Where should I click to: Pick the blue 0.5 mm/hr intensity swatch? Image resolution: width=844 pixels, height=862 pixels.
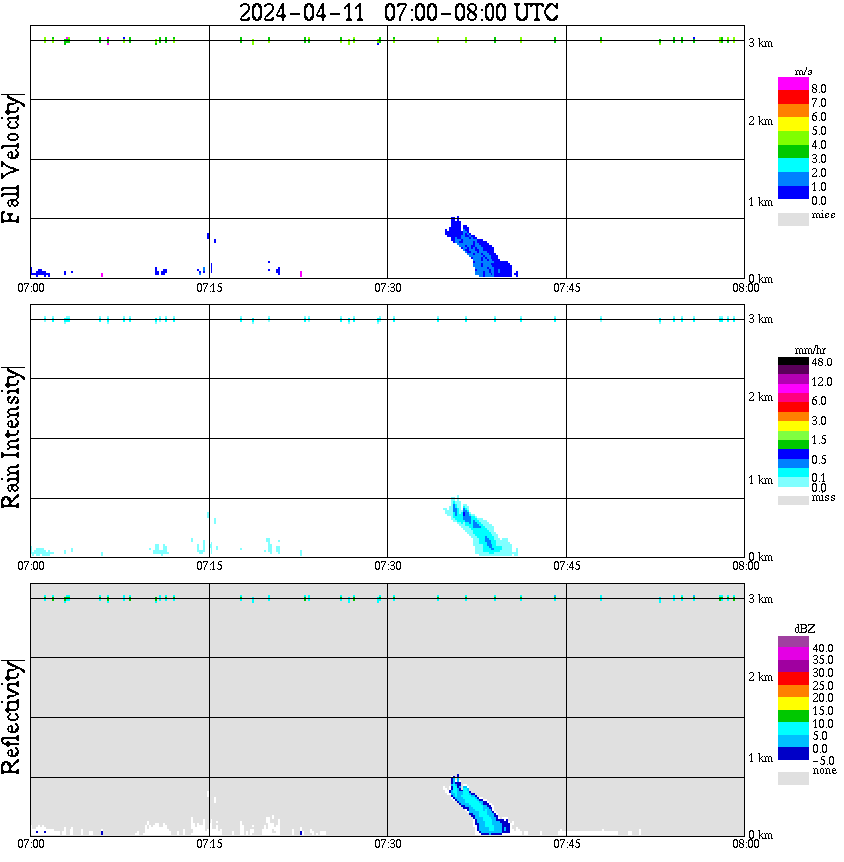[793, 454]
